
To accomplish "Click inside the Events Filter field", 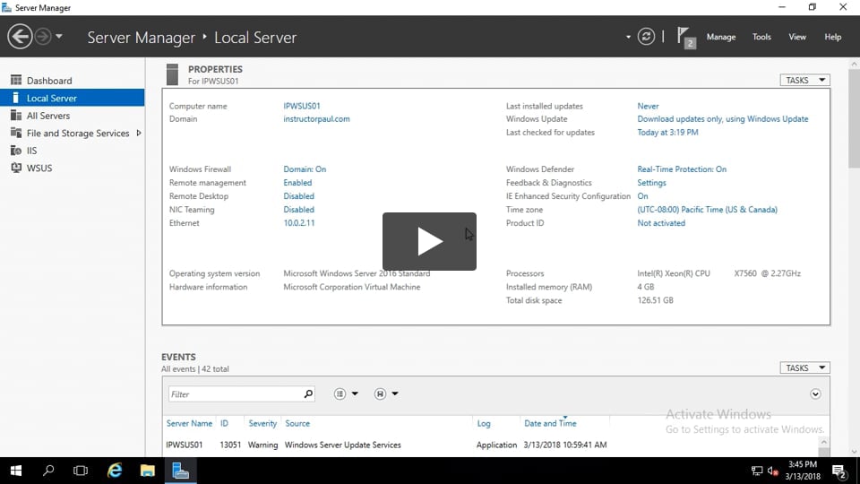I will (233, 393).
